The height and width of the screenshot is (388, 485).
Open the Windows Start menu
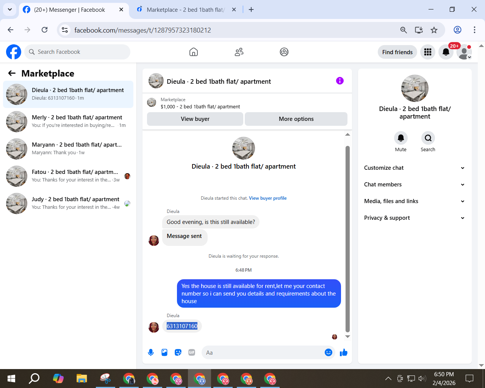click(11, 378)
